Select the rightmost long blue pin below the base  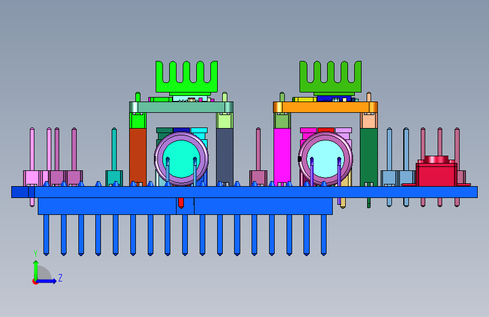(324, 235)
